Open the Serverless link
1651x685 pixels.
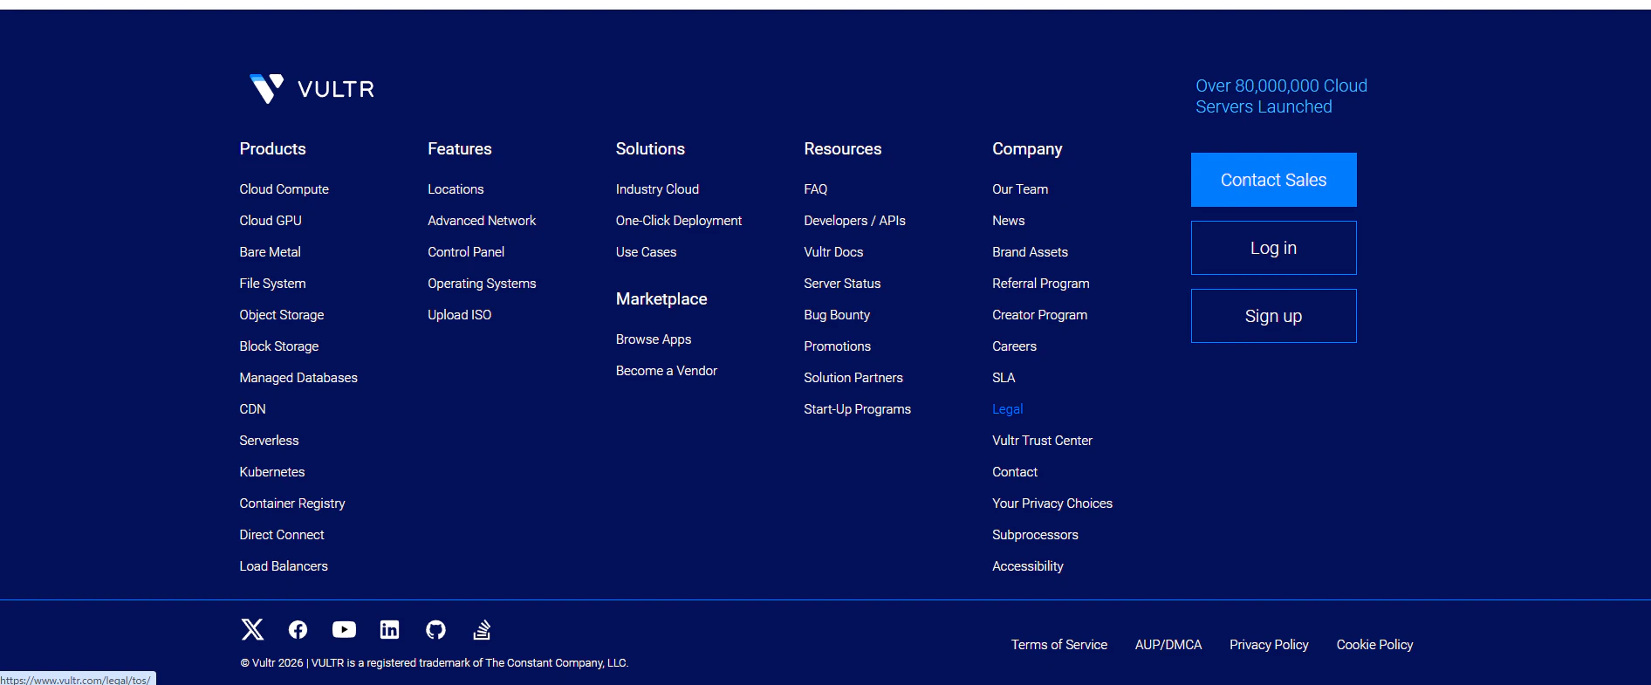click(x=270, y=441)
